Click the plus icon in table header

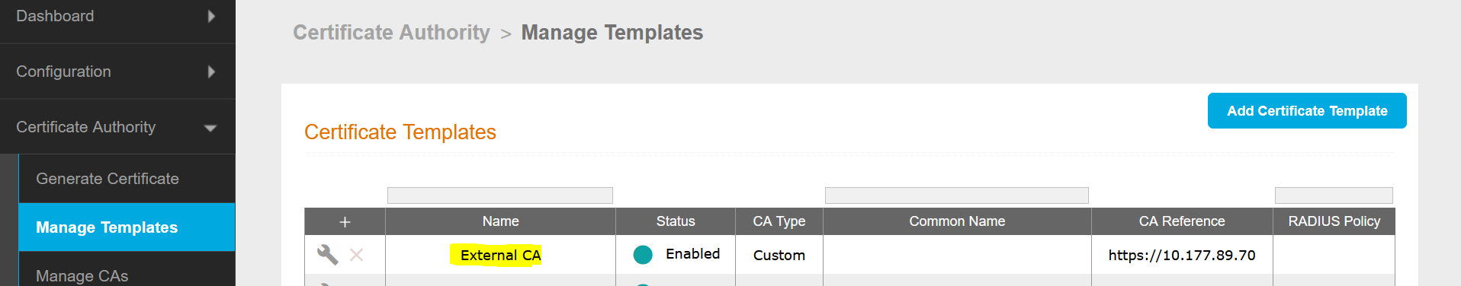(x=345, y=222)
